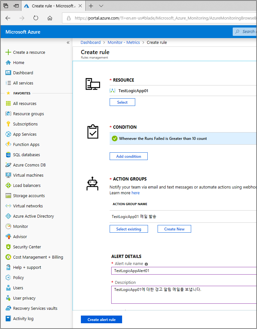Click the tabs you've set aside icon

(x=6, y=6)
